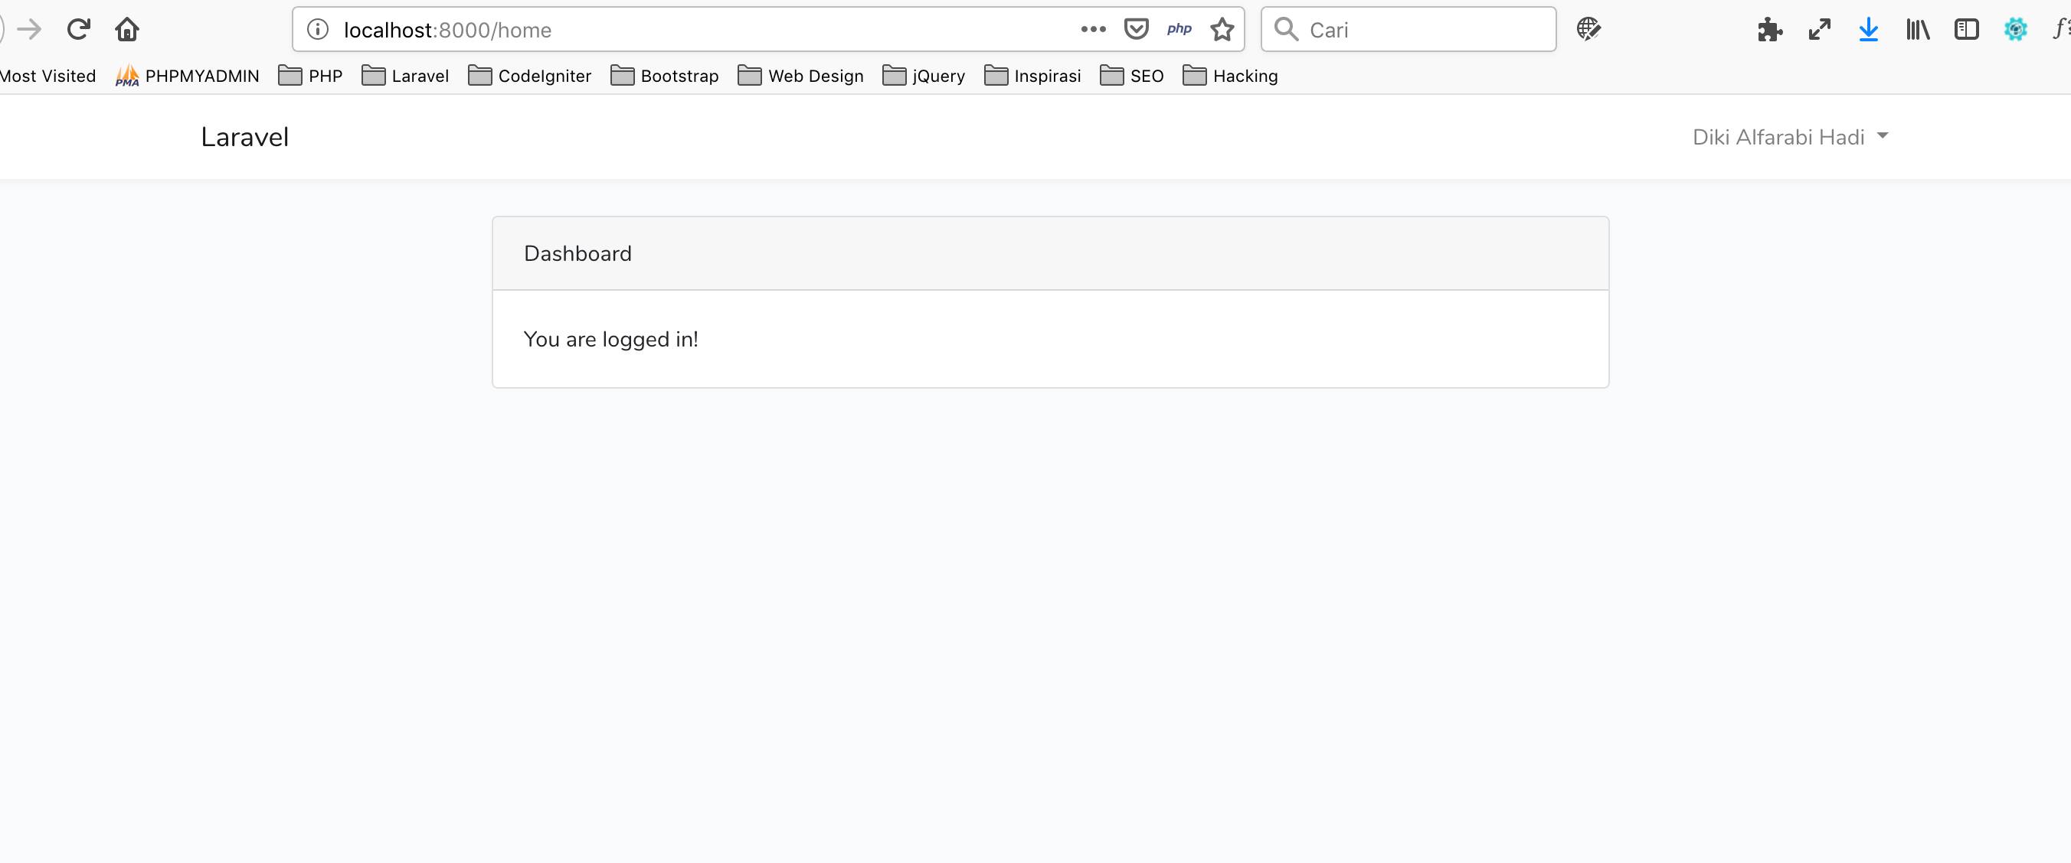Click the php extension icon in address bar
This screenshot has height=863, width=2071.
click(1179, 29)
